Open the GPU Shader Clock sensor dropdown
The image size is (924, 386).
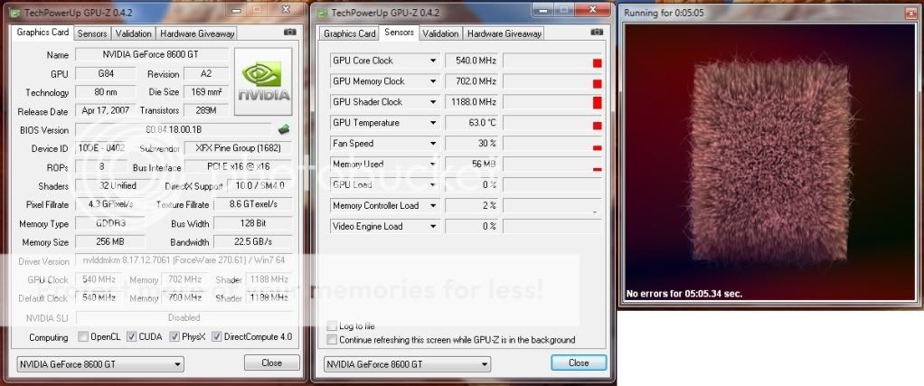[433, 102]
